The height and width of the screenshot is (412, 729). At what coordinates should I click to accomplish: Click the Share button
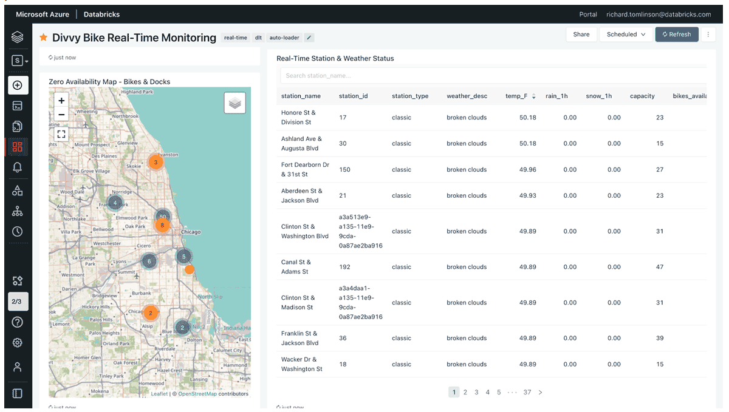(x=581, y=35)
